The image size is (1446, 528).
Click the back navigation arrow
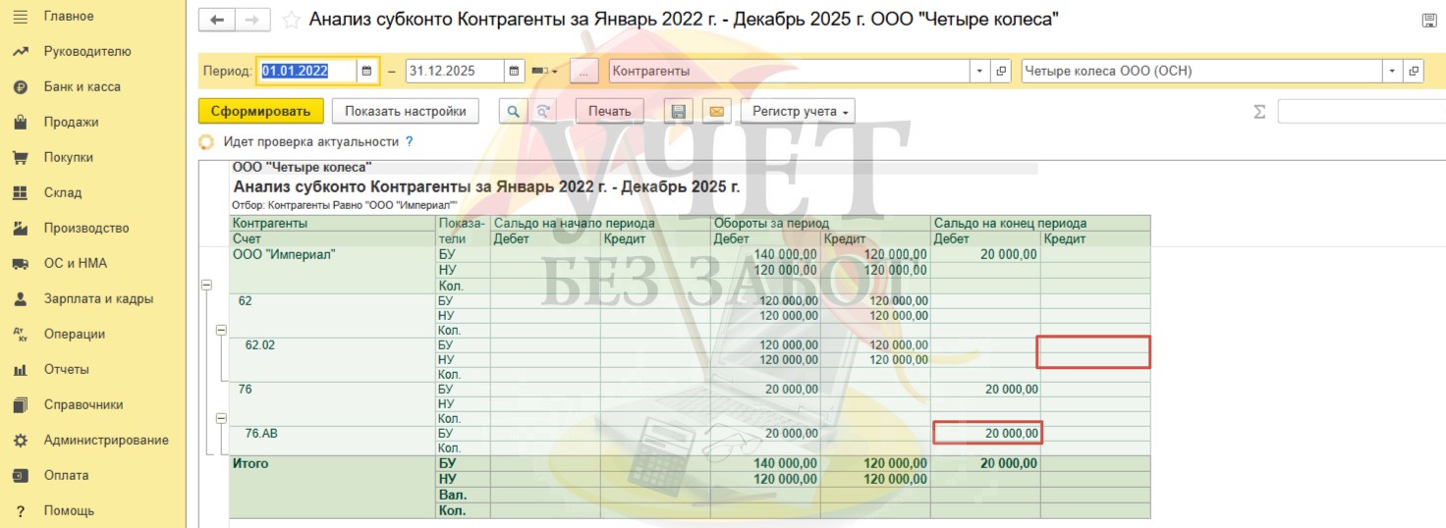(x=216, y=20)
